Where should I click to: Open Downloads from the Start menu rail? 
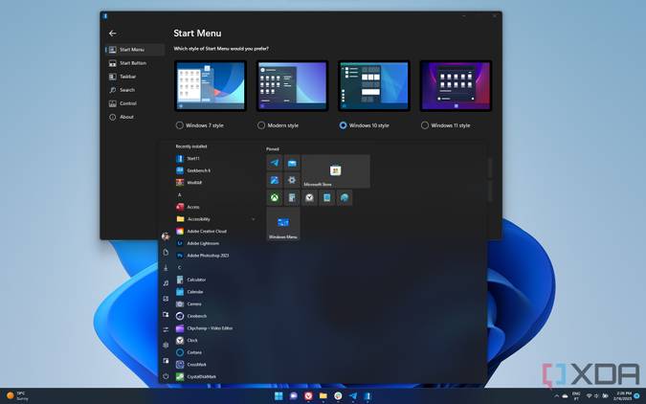[x=166, y=268]
